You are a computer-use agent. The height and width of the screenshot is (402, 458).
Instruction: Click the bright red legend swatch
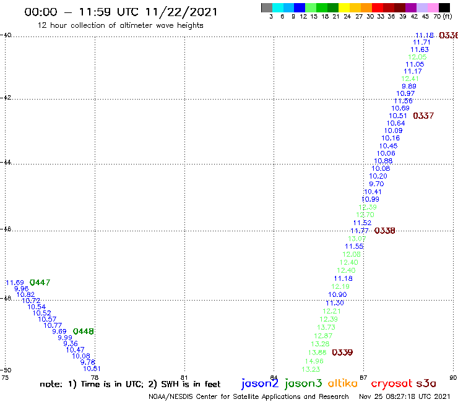[x=377, y=7]
